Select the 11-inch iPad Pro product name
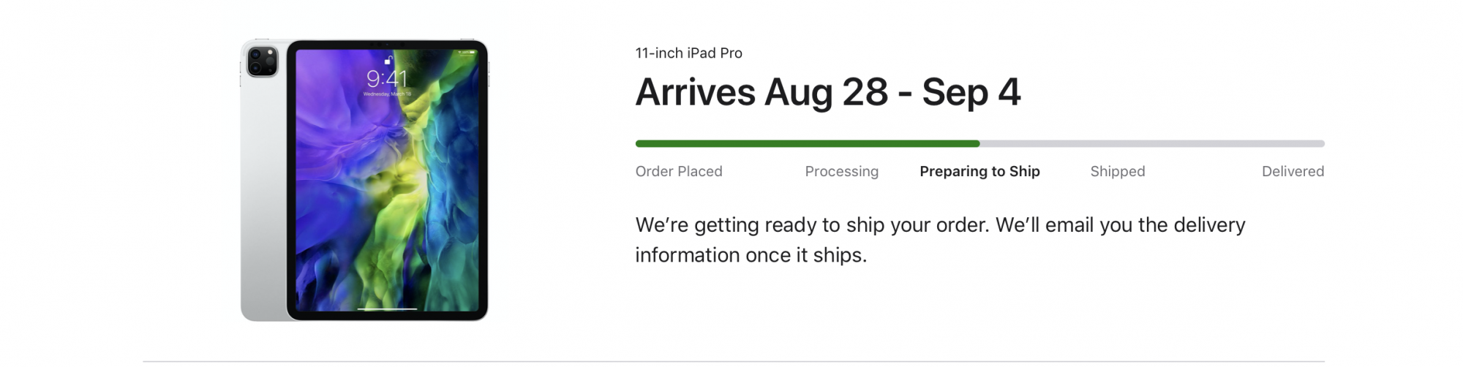 tap(688, 53)
